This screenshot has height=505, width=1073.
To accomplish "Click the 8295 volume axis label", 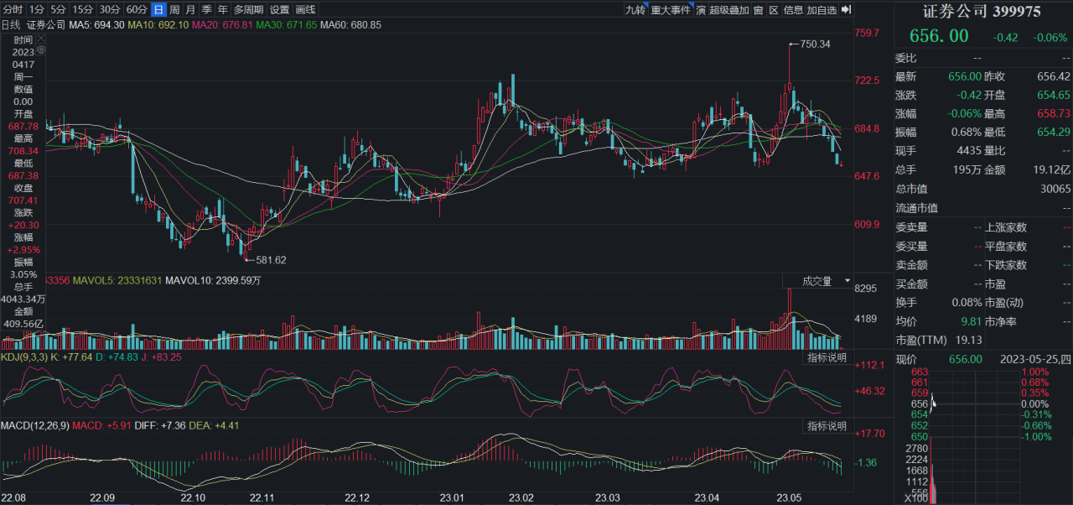I will (x=865, y=288).
